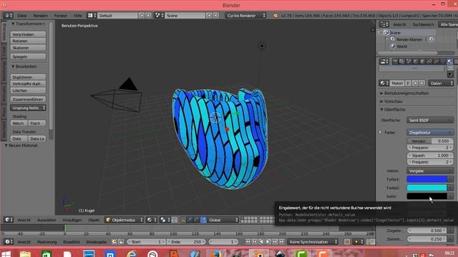Image resolution: width=458 pixels, height=257 pixels.
Task: Open viewport shading mode selector
Action: (152, 220)
